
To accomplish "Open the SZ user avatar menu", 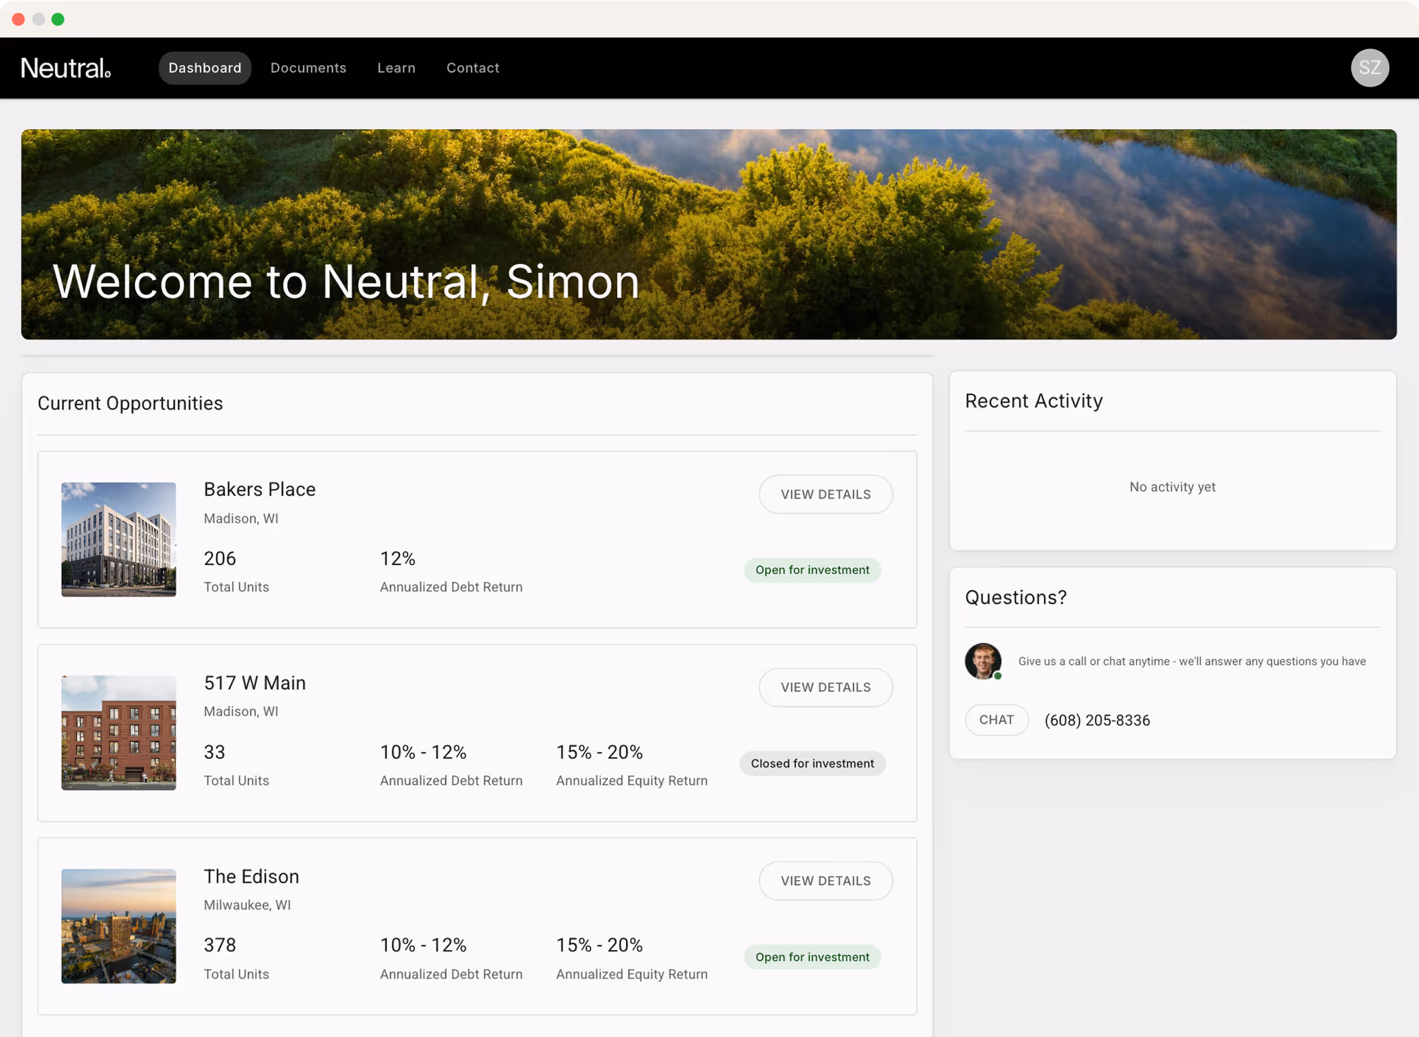I will (1369, 68).
